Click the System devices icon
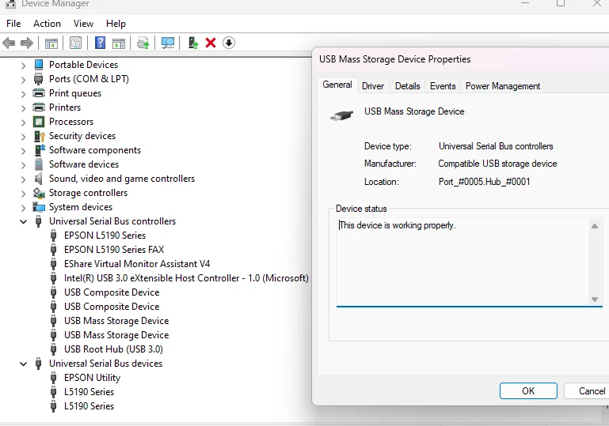609x426 pixels. pyautogui.click(x=39, y=207)
